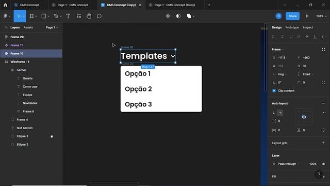Click the Create component icon
The height and width of the screenshot is (186, 330).
coord(168,16)
